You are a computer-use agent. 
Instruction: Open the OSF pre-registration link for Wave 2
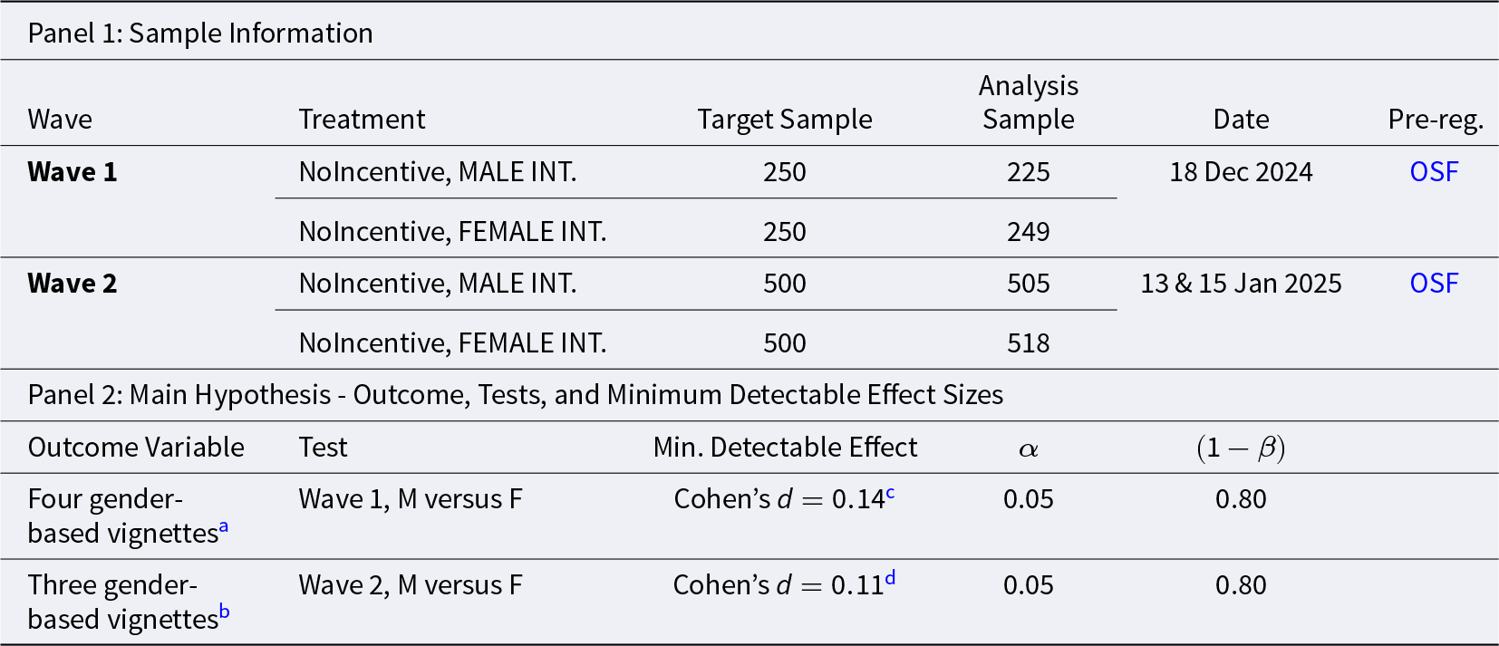[1433, 284]
